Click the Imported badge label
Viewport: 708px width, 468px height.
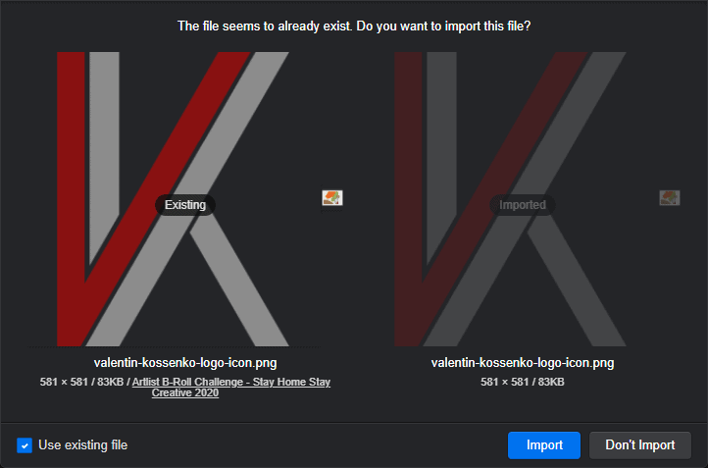[x=523, y=205]
